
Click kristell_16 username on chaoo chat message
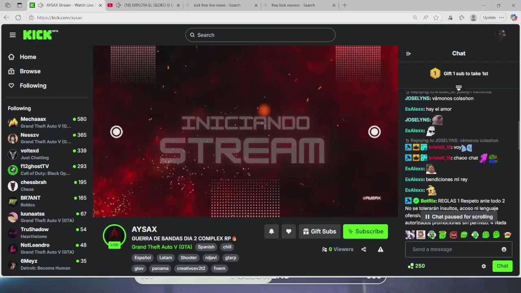tap(440, 158)
